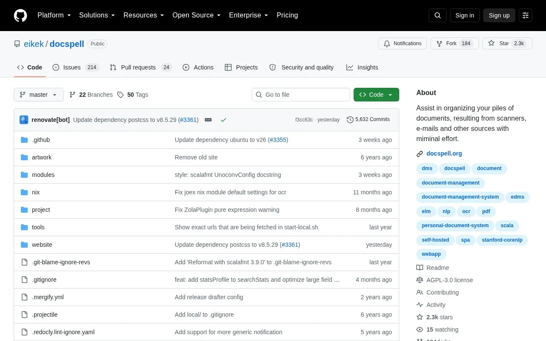
Task: View the 5,632 Commits history
Action: [x=369, y=120]
